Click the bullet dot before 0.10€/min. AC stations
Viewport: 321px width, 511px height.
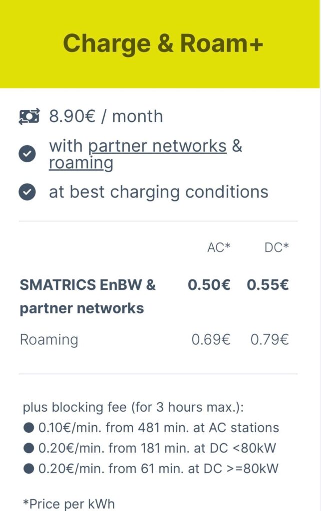click(28, 428)
